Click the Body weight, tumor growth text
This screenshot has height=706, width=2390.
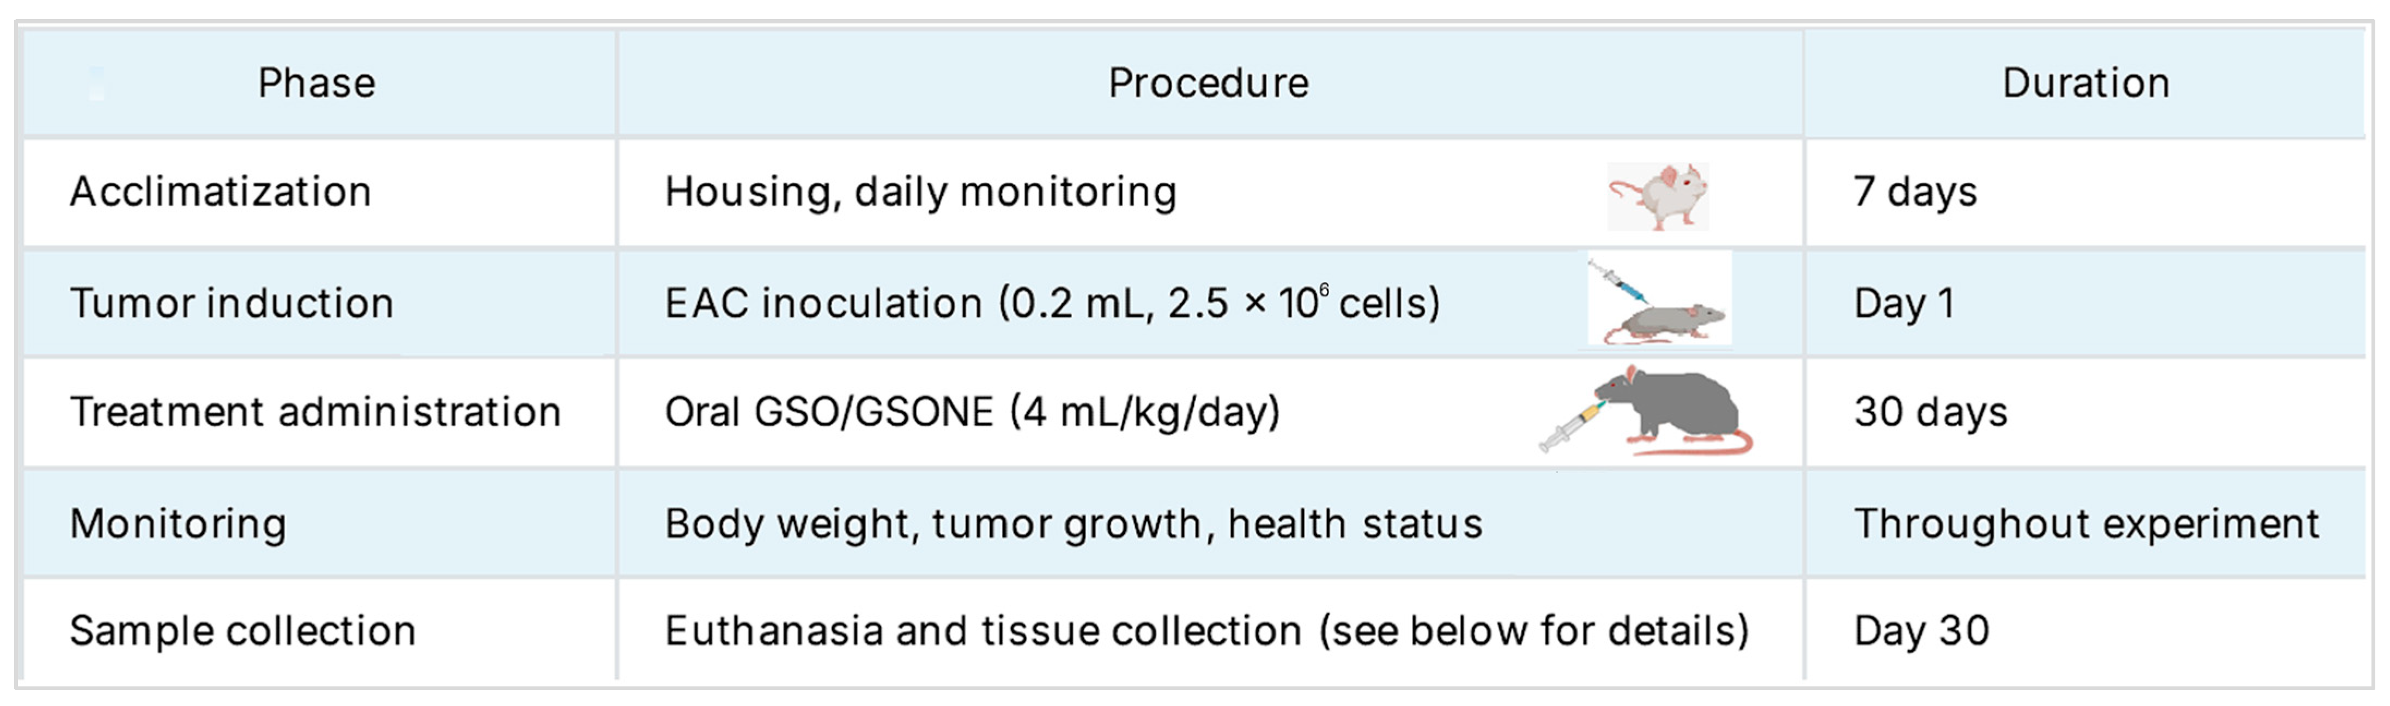[x=1073, y=524]
